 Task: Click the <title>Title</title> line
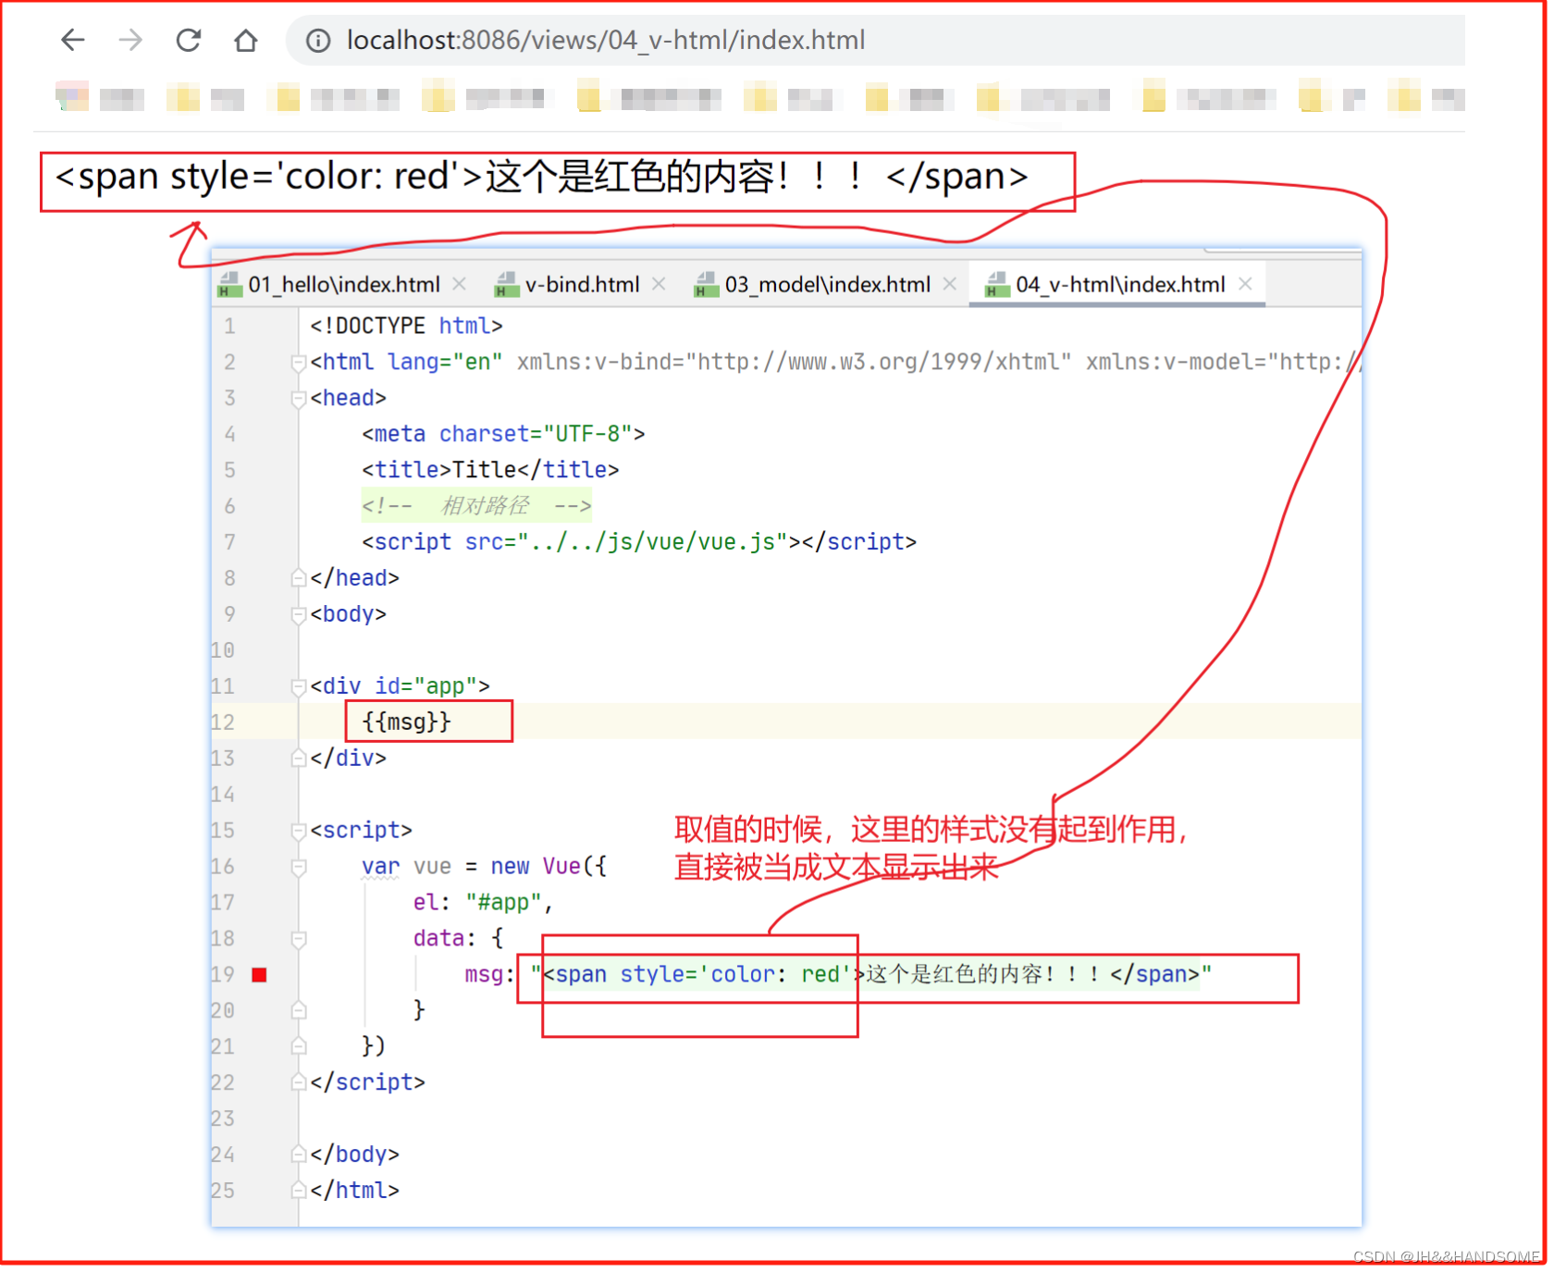pos(490,470)
